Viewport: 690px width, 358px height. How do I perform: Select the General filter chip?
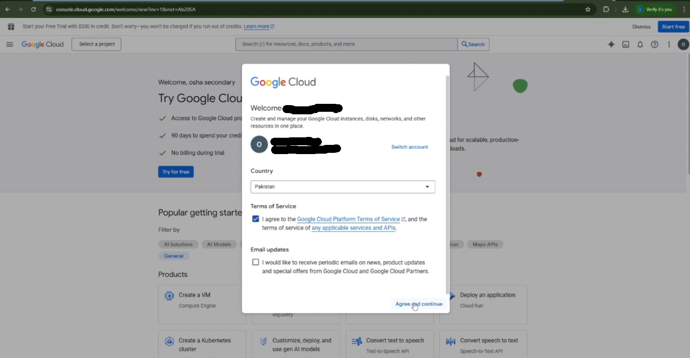pyautogui.click(x=174, y=256)
